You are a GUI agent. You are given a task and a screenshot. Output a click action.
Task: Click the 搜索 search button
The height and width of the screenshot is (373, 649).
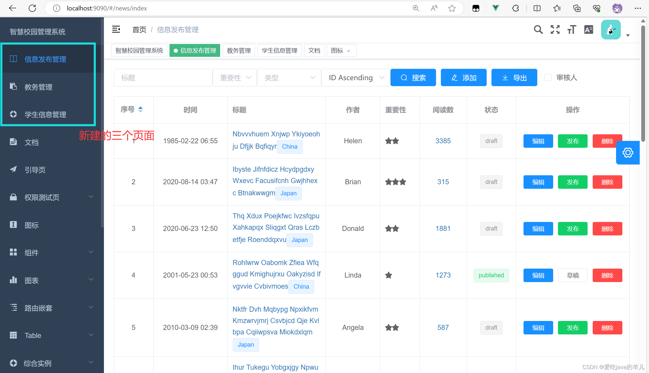pyautogui.click(x=413, y=77)
